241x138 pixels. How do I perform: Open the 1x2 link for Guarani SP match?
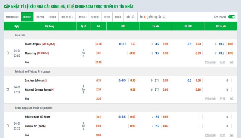[231, 135]
